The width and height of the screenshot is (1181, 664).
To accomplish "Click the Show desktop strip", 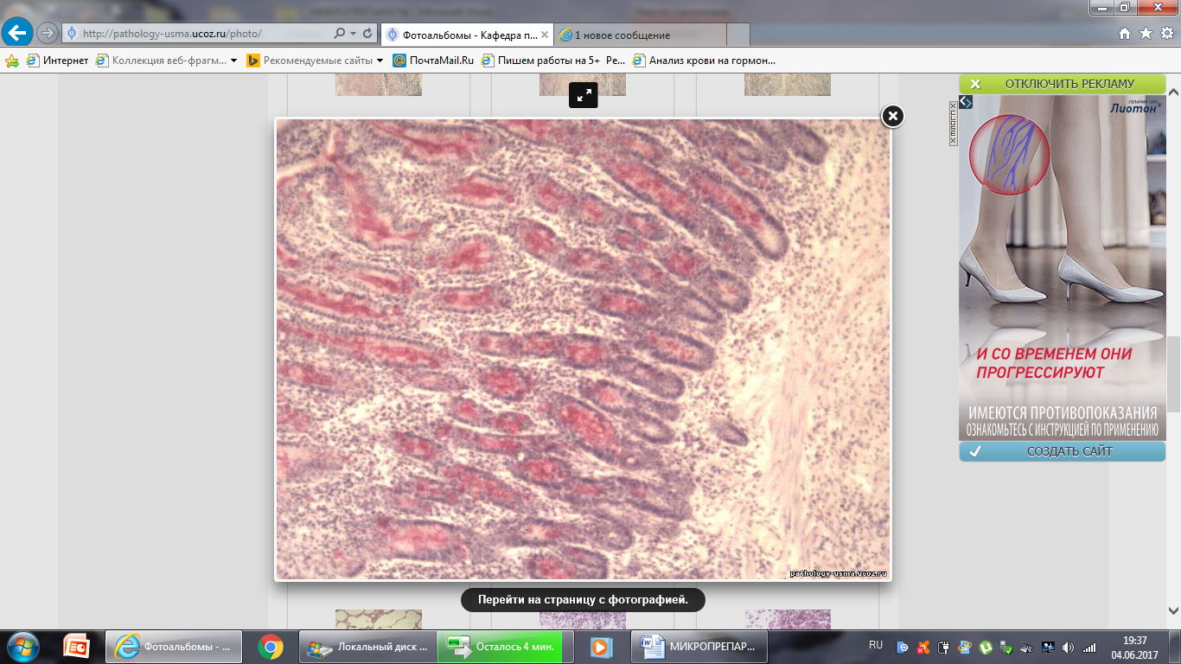I will (1175, 647).
